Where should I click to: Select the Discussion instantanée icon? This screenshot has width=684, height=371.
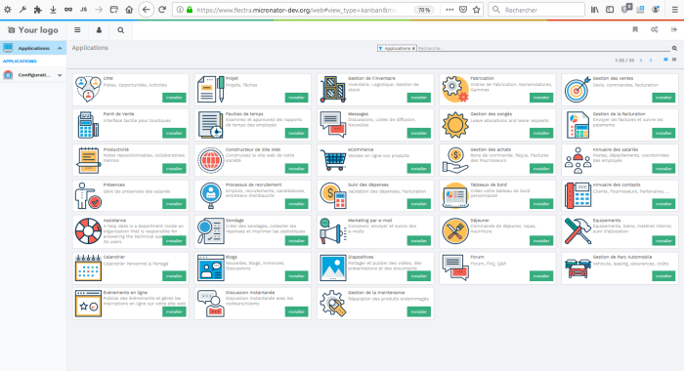pos(211,304)
